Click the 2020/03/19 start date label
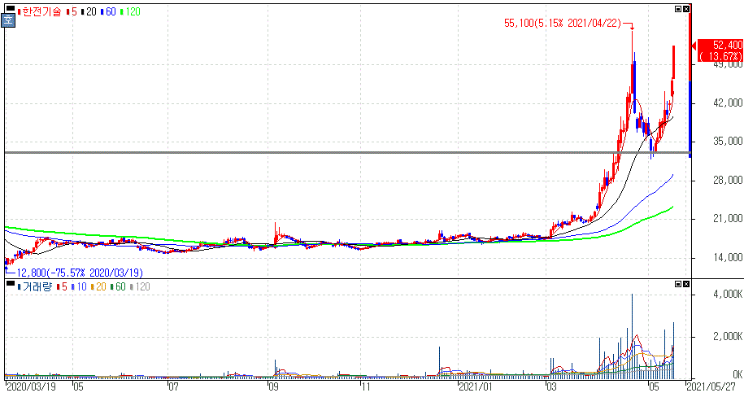The height and width of the screenshot is (393, 744). pos(32,386)
